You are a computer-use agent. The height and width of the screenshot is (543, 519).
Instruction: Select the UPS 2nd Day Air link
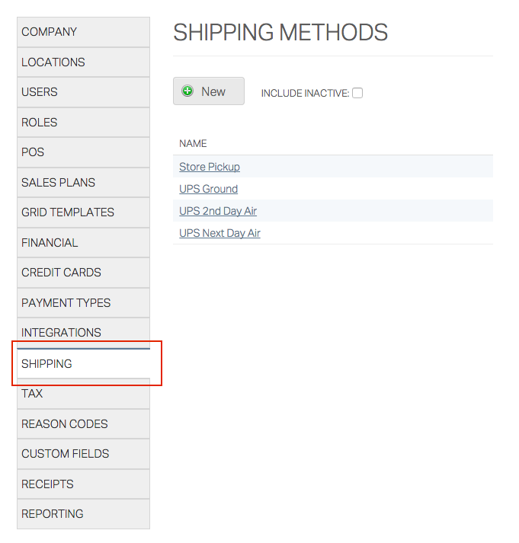pyautogui.click(x=218, y=211)
